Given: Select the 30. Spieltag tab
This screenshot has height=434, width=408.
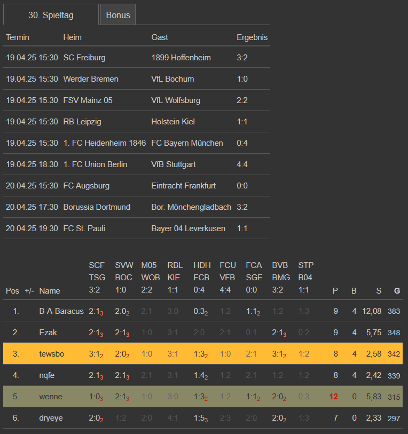Looking at the screenshot, I should 51,15.
